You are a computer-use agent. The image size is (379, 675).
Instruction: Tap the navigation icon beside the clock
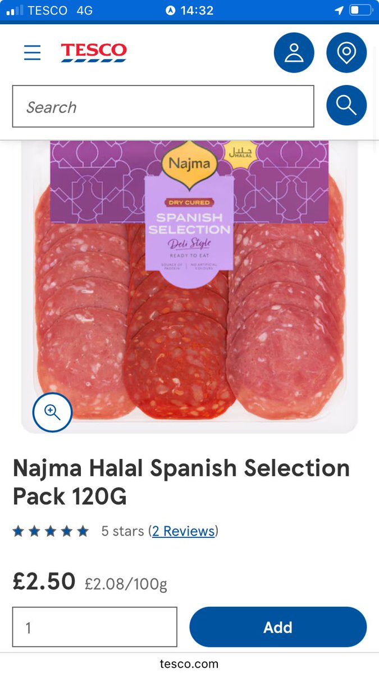171,11
